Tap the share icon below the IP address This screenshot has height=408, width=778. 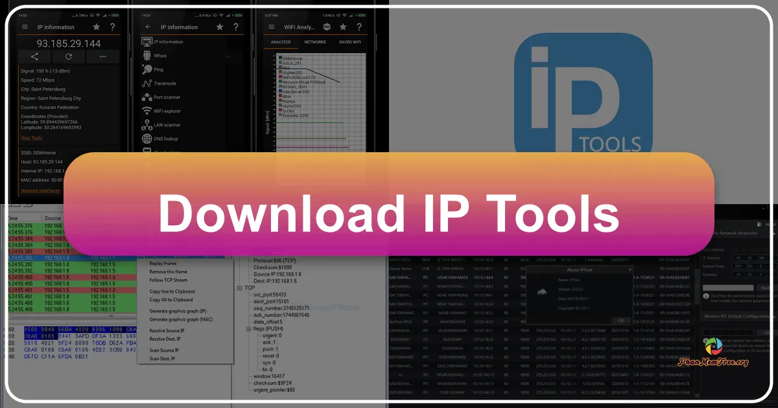coord(34,56)
